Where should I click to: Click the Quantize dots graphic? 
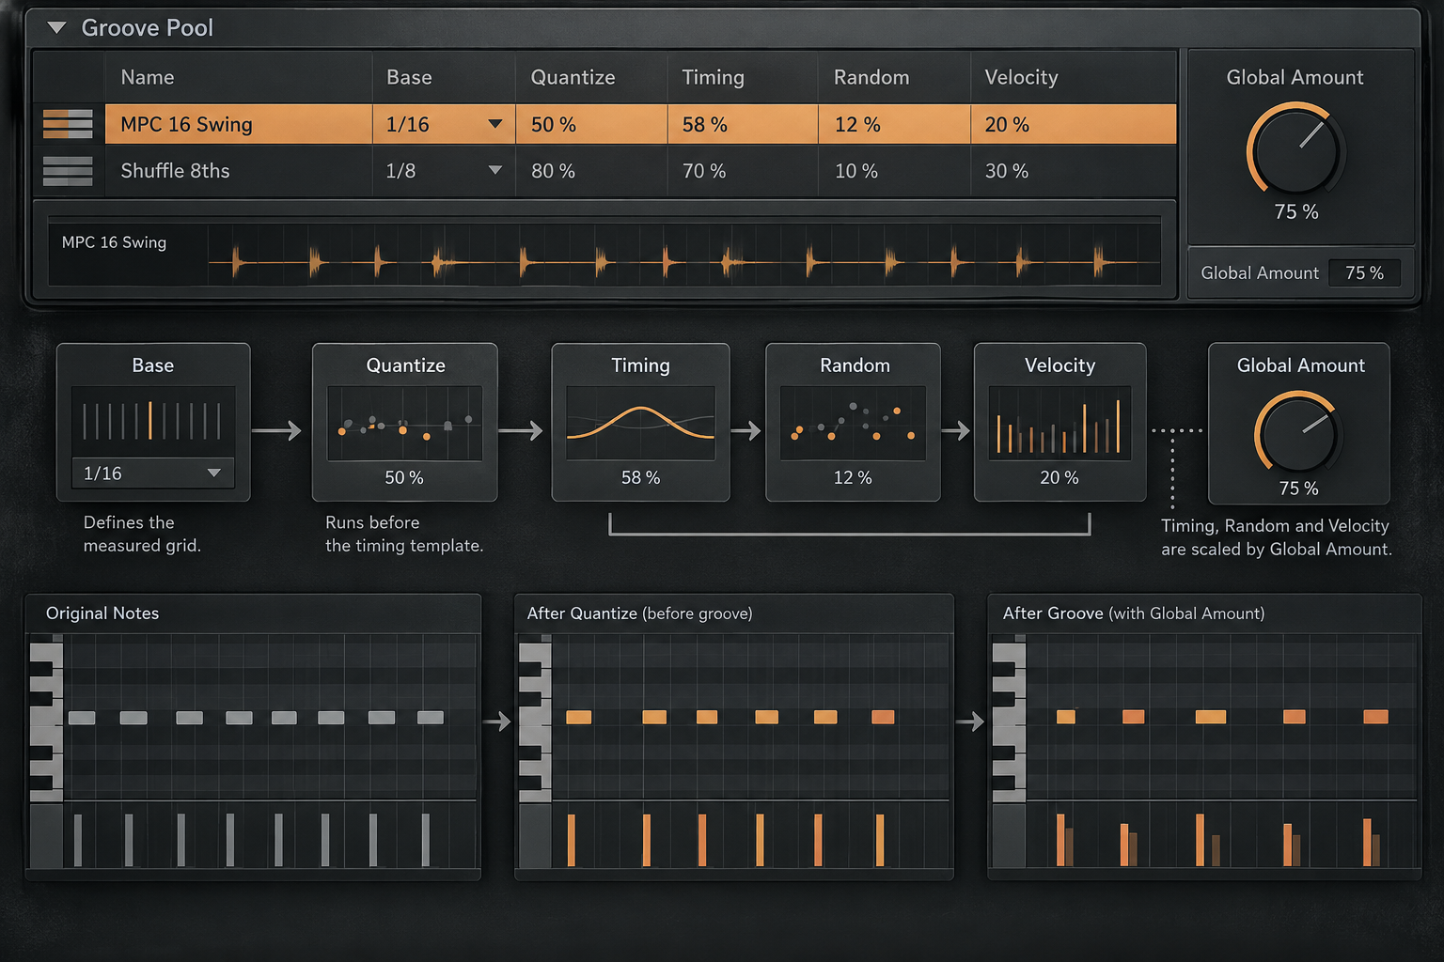404,423
